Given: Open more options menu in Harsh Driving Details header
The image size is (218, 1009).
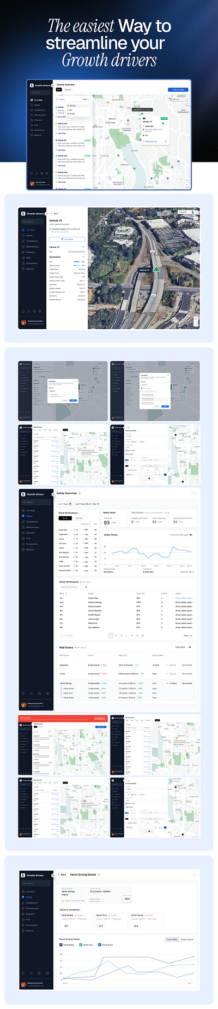Looking at the screenshot, I should 194,874.
